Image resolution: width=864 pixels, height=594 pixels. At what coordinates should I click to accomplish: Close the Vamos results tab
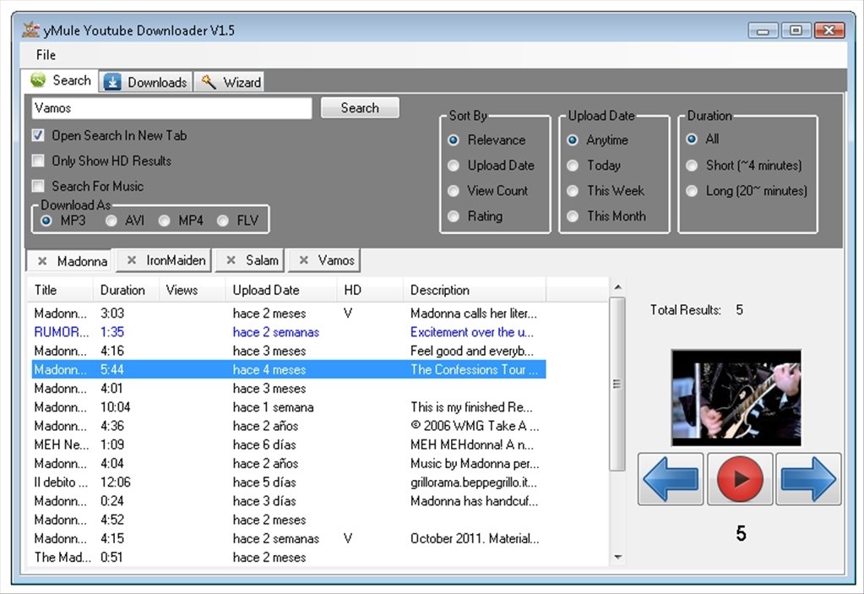pyautogui.click(x=303, y=260)
